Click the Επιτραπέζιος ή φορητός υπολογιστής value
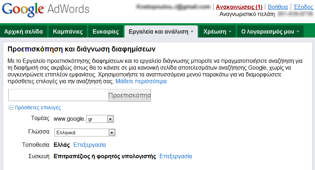Image resolution: width=315 pixels, height=170 pixels. click(105, 156)
